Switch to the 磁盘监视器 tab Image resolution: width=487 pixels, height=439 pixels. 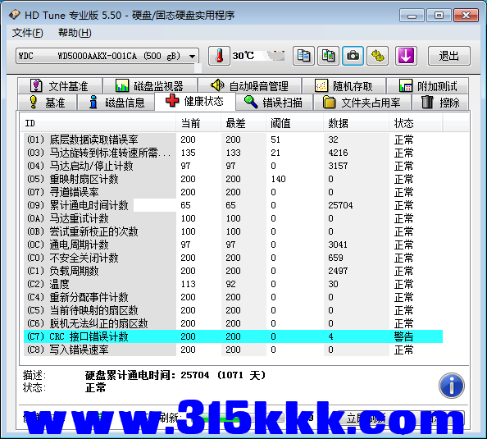point(150,86)
